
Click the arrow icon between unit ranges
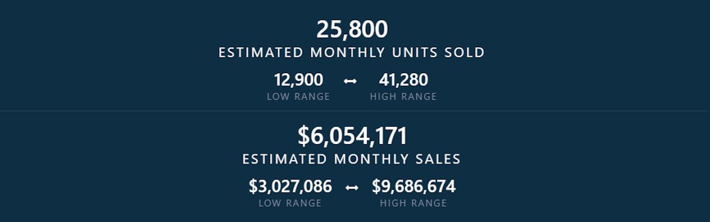coord(350,81)
